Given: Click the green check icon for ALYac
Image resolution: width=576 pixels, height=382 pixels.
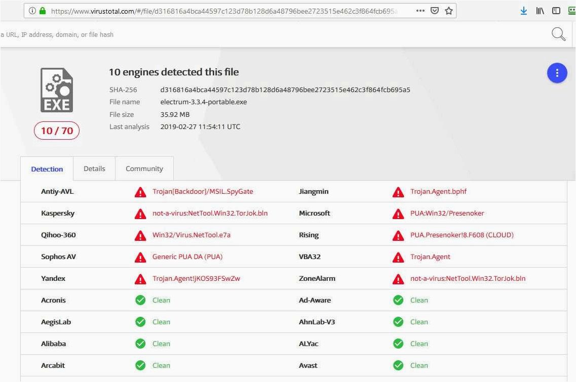Looking at the screenshot, I should click(x=398, y=344).
